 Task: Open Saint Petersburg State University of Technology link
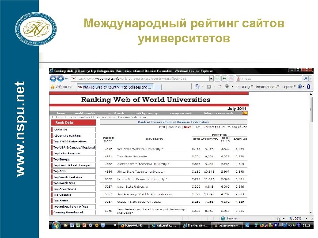[x=151, y=211]
